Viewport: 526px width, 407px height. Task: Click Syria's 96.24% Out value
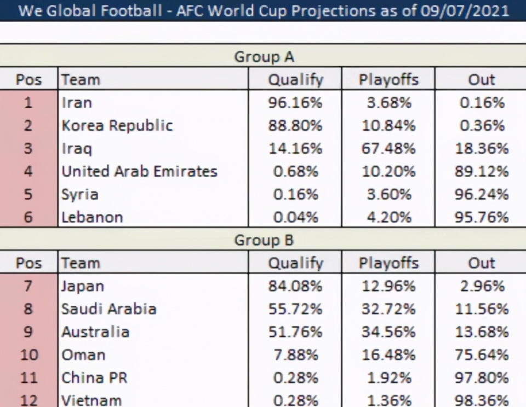pyautogui.click(x=482, y=194)
